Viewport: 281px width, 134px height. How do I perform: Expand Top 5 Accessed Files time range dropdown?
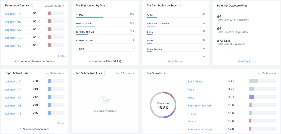coord(125,73)
